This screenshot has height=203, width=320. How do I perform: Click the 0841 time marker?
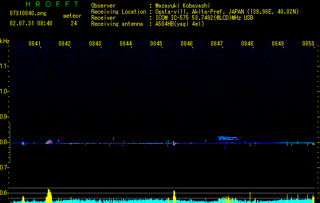coord(34,44)
